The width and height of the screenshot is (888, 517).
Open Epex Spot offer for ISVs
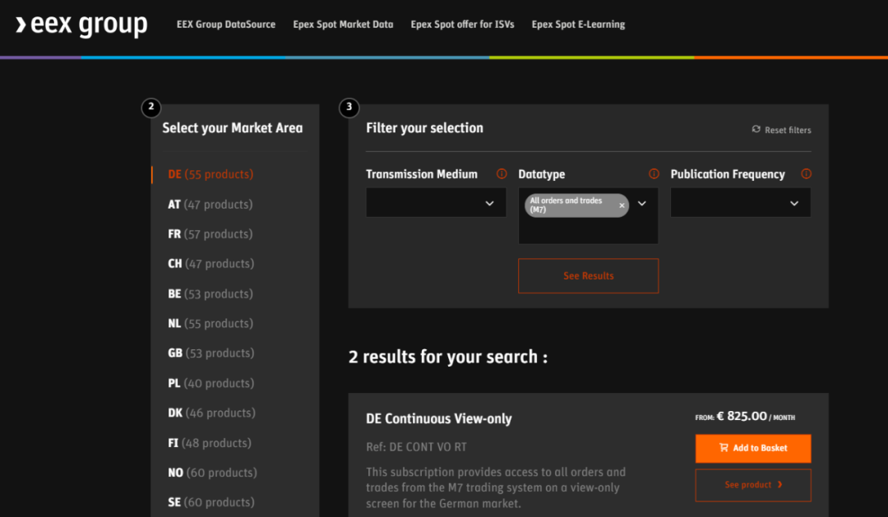tap(462, 25)
